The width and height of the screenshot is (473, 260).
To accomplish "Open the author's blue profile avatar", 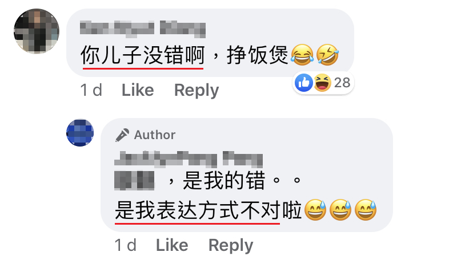I will tap(80, 133).
